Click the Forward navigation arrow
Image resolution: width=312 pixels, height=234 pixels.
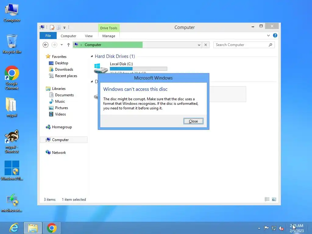(x=54, y=45)
